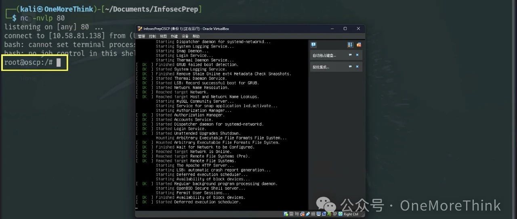Click VirtualBox window resize grip corner
This screenshot has height=219, width=517.
[363, 215]
